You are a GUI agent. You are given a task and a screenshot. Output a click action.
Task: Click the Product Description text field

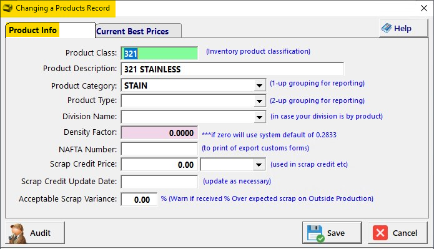pyautogui.click(x=232, y=69)
